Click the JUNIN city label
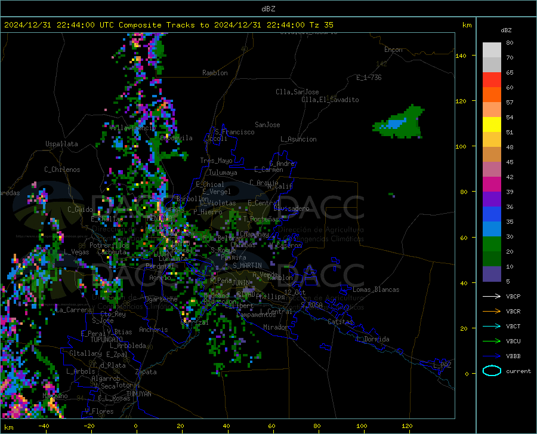The image size is (537, 434). 241,282
